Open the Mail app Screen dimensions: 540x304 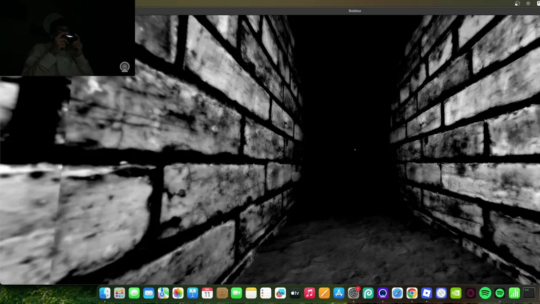(148, 293)
